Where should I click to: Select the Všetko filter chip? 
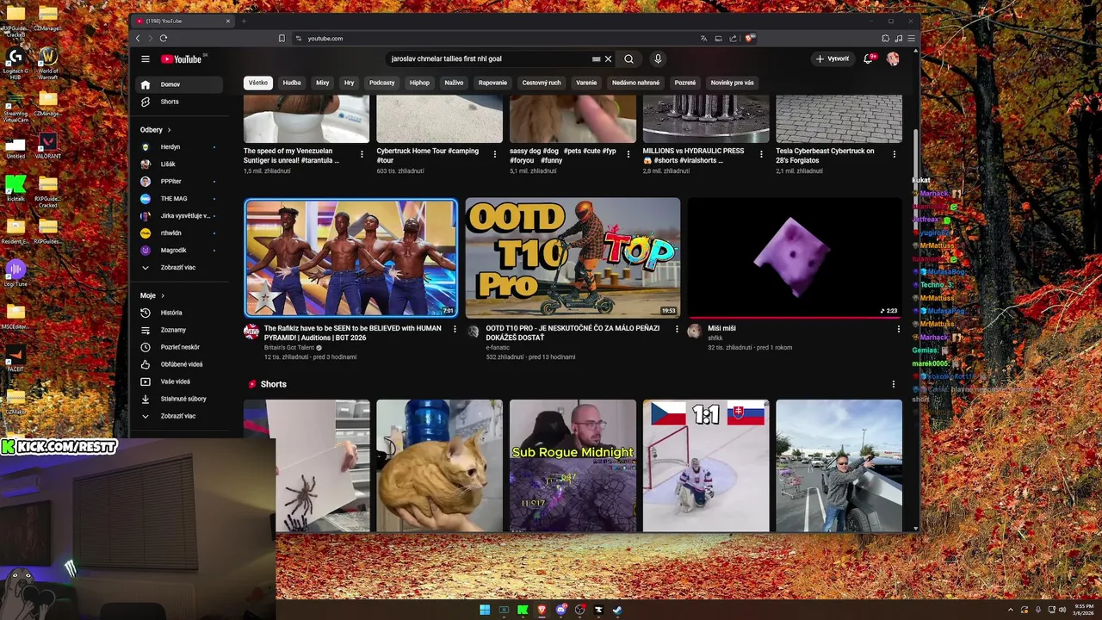pyautogui.click(x=258, y=83)
